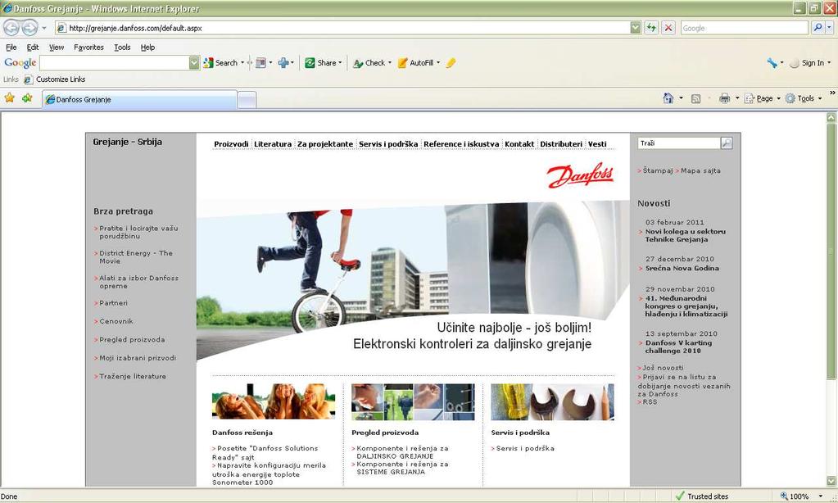Click Literatura in the site navigation

click(273, 144)
